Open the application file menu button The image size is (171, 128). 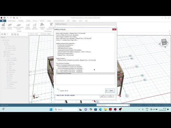3,21
